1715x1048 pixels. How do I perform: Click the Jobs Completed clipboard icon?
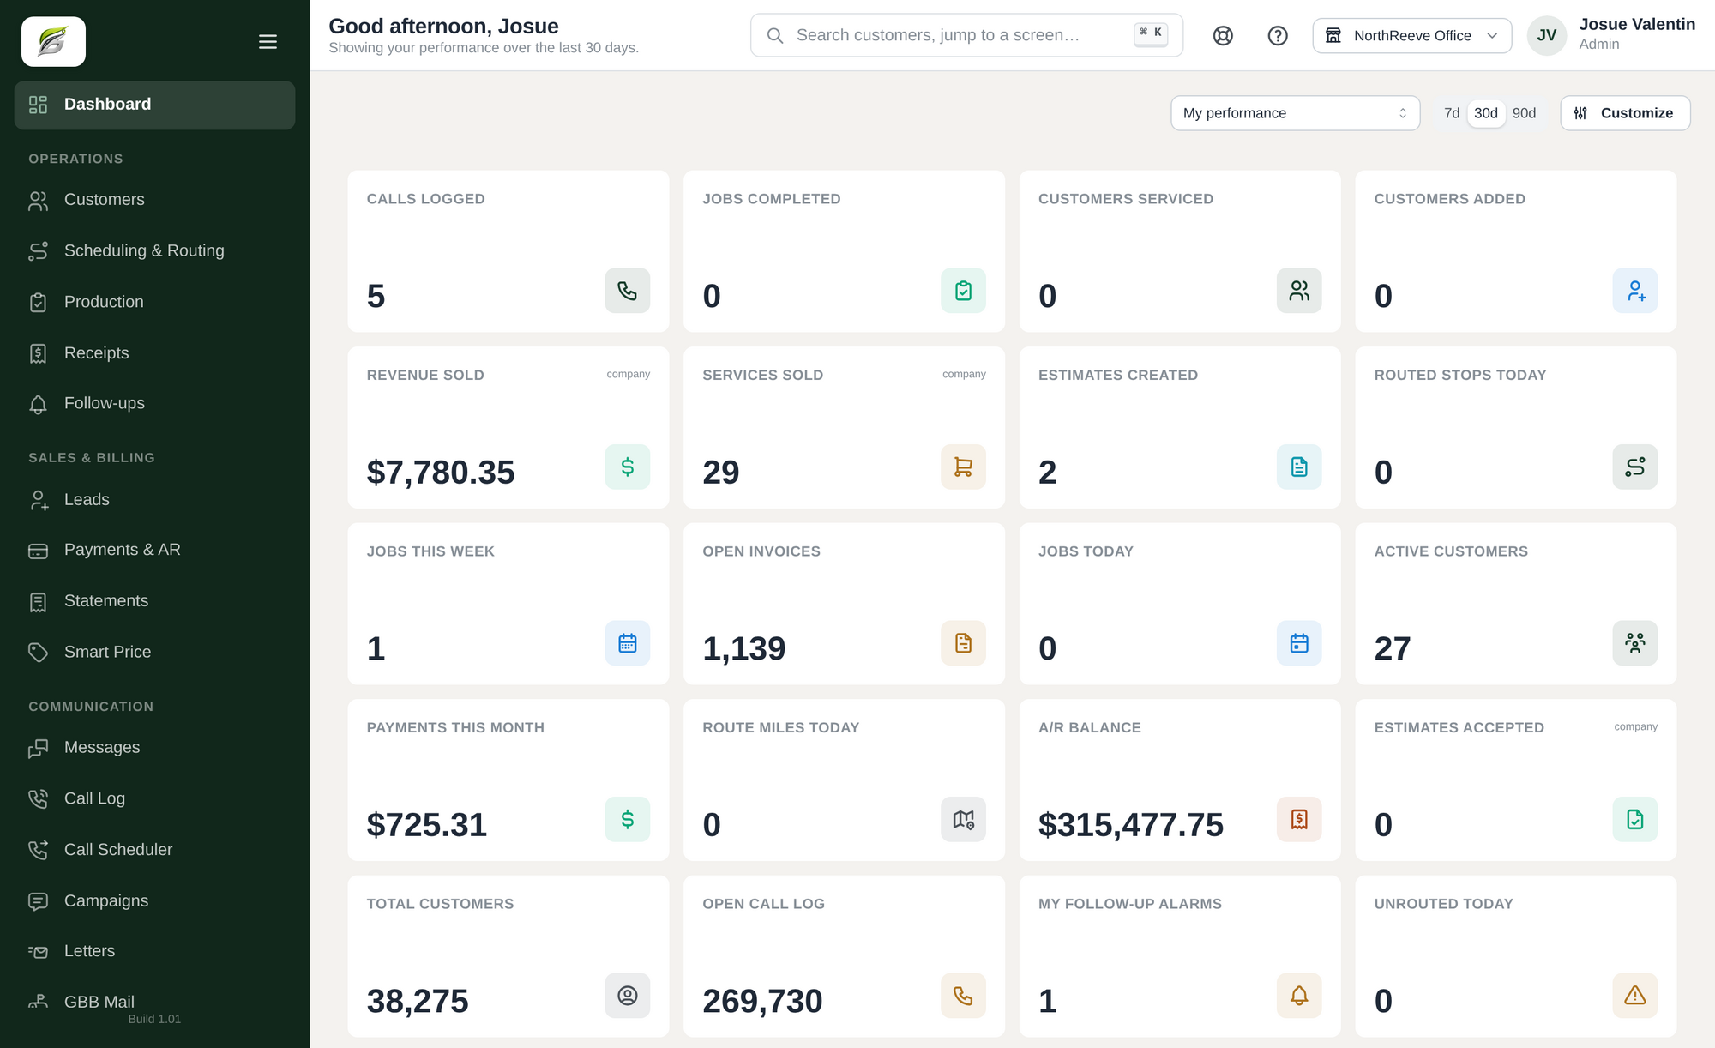coord(963,291)
